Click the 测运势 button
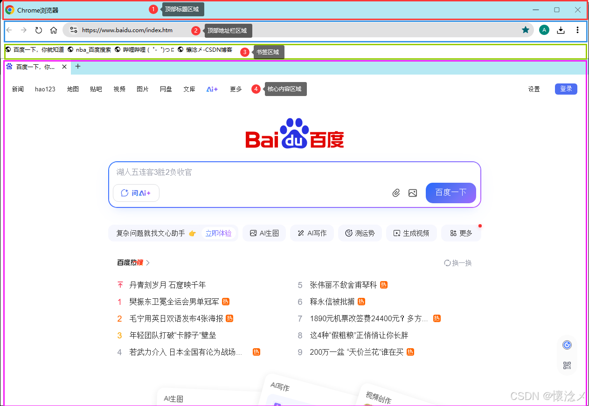This screenshot has height=406, width=589. [360, 233]
